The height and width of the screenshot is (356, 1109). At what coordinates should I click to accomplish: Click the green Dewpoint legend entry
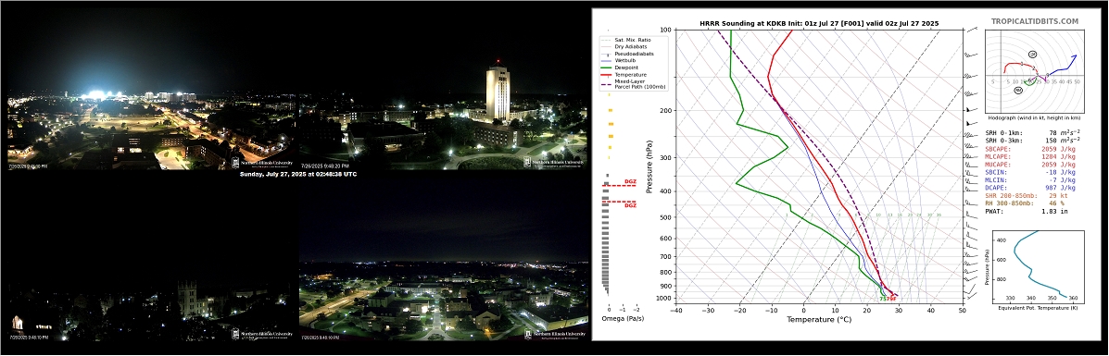tap(624, 68)
